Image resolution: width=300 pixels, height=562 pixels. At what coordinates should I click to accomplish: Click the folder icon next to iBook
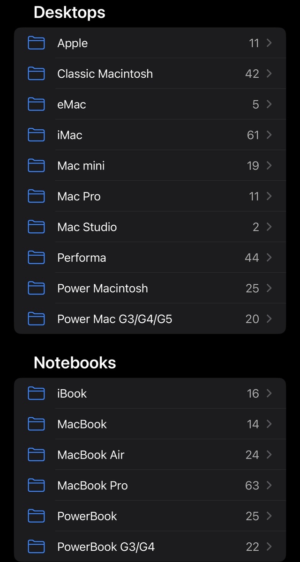click(36, 393)
